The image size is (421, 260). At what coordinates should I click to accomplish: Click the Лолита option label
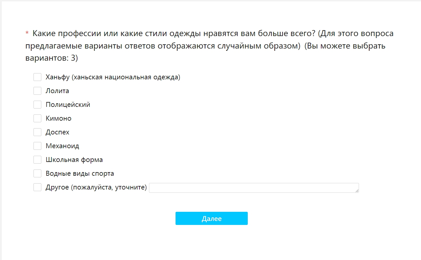(57, 91)
